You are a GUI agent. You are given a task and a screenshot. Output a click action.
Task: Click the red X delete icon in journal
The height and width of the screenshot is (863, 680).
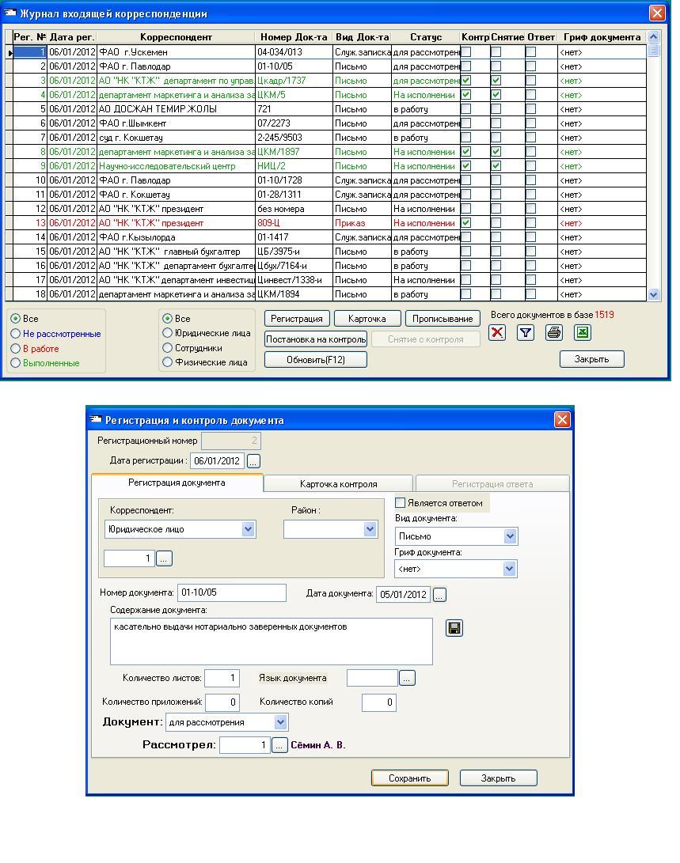click(x=496, y=332)
